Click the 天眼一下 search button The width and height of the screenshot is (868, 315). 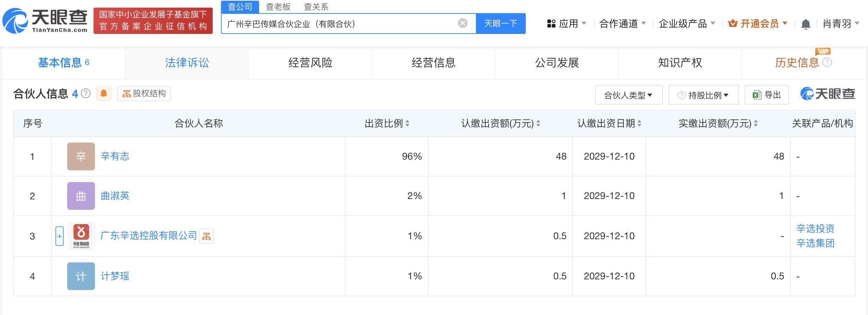click(x=501, y=24)
